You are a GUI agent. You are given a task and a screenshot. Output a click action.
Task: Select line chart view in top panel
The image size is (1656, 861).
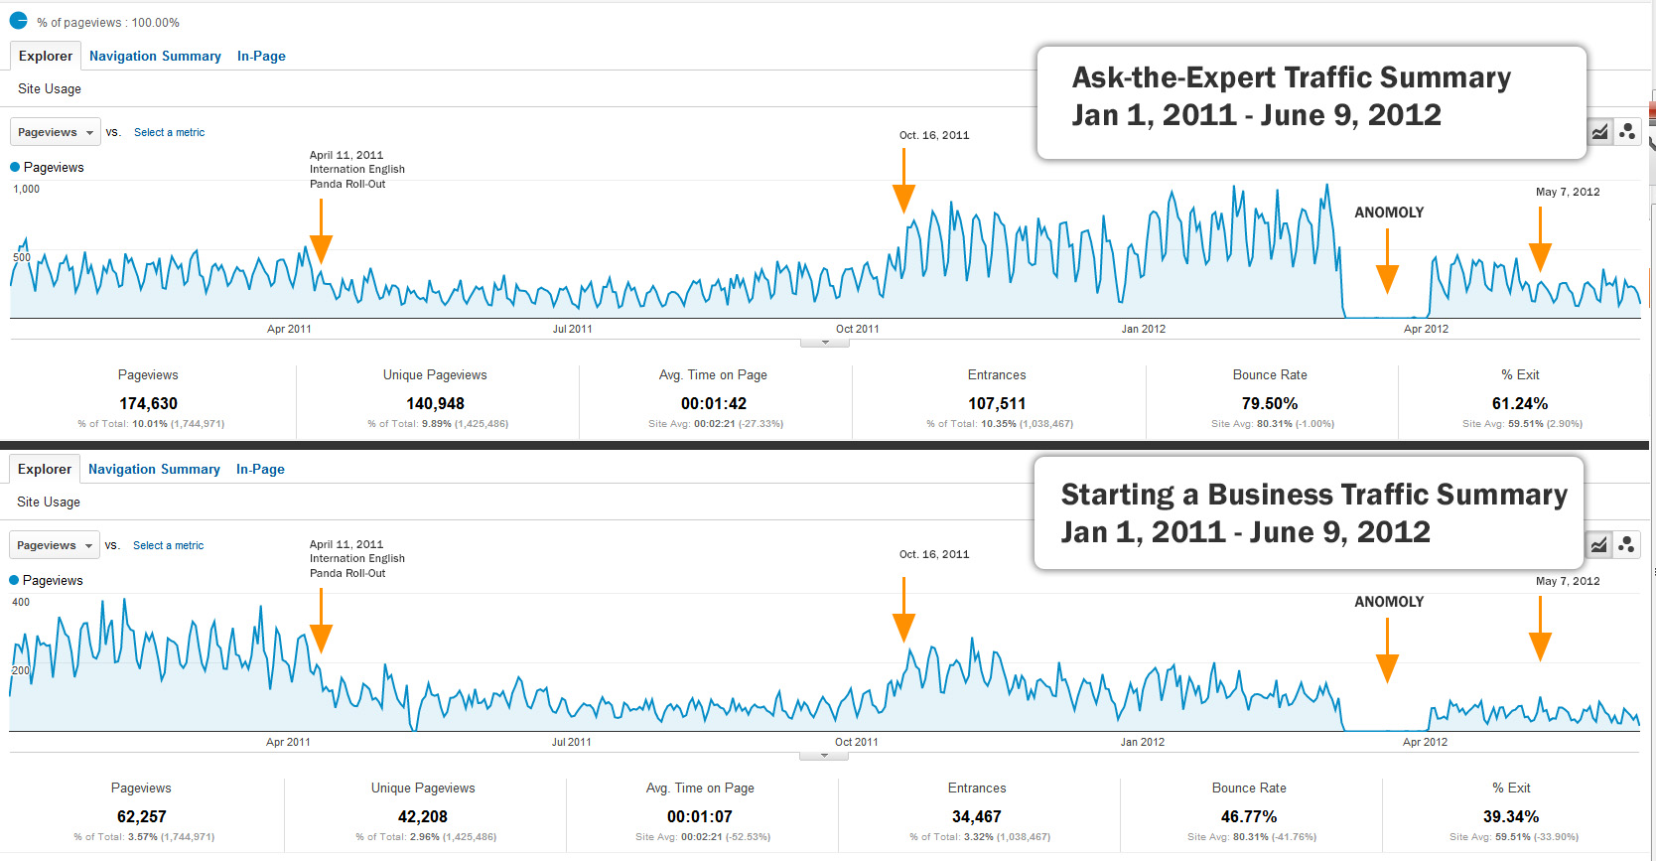tap(1599, 132)
